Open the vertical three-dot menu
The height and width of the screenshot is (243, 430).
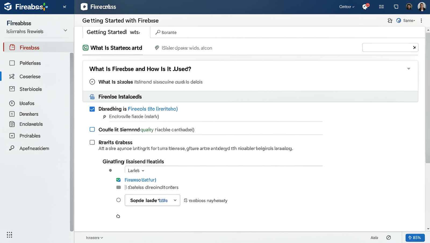pyautogui.click(x=421, y=21)
